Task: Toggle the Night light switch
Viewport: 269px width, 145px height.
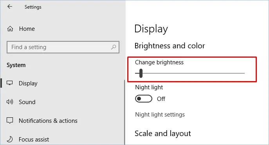Action: pos(144,99)
